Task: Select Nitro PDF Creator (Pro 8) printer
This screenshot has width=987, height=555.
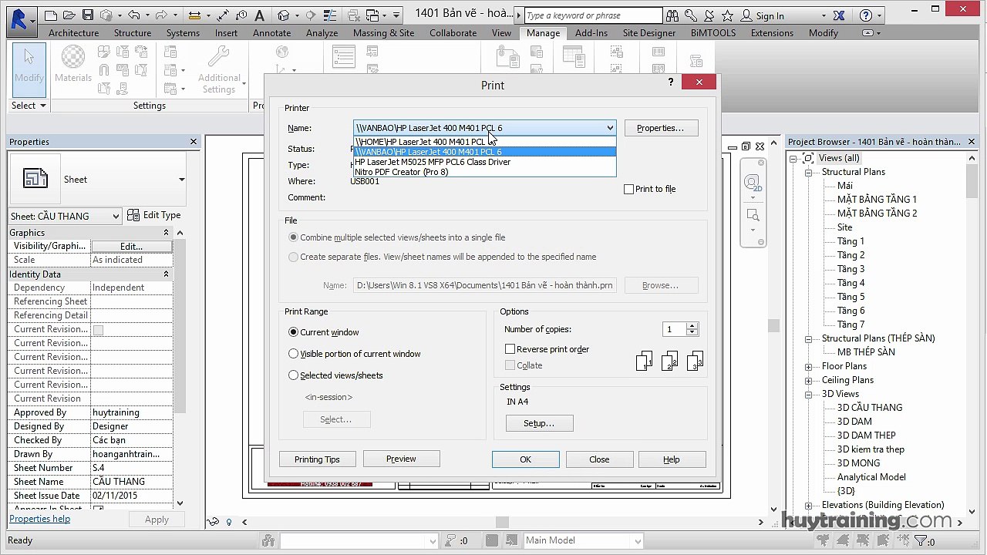Action: click(484, 172)
